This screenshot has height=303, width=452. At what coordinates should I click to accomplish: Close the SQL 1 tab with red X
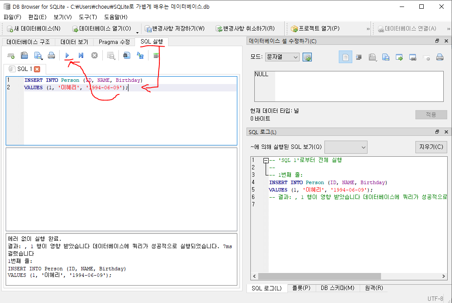[37, 69]
